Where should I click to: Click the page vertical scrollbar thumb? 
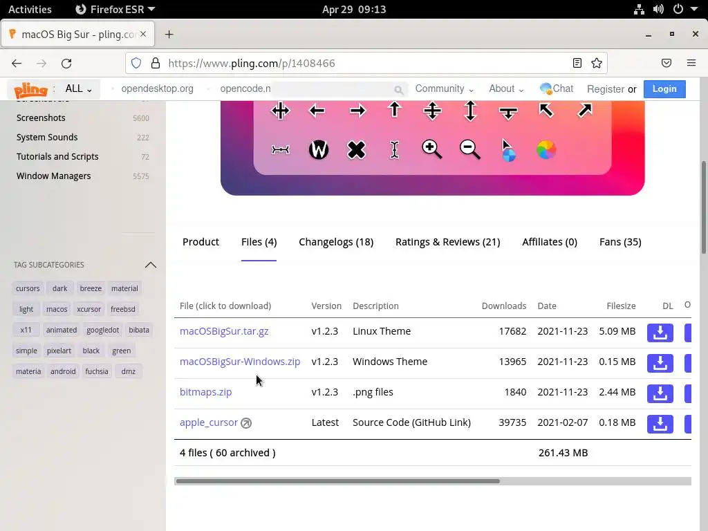(703, 207)
